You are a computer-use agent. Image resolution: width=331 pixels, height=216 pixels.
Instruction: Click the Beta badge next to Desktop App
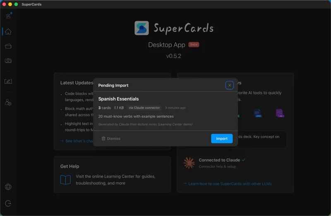pyautogui.click(x=194, y=45)
